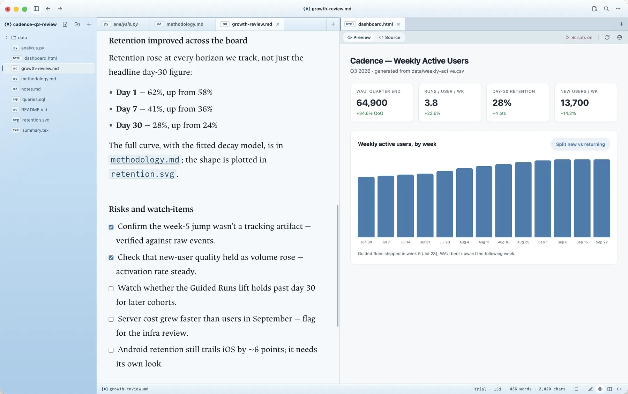Click the Sep 22 bar in the chart
Viewport: 628px width, 394px height.
tap(601, 198)
